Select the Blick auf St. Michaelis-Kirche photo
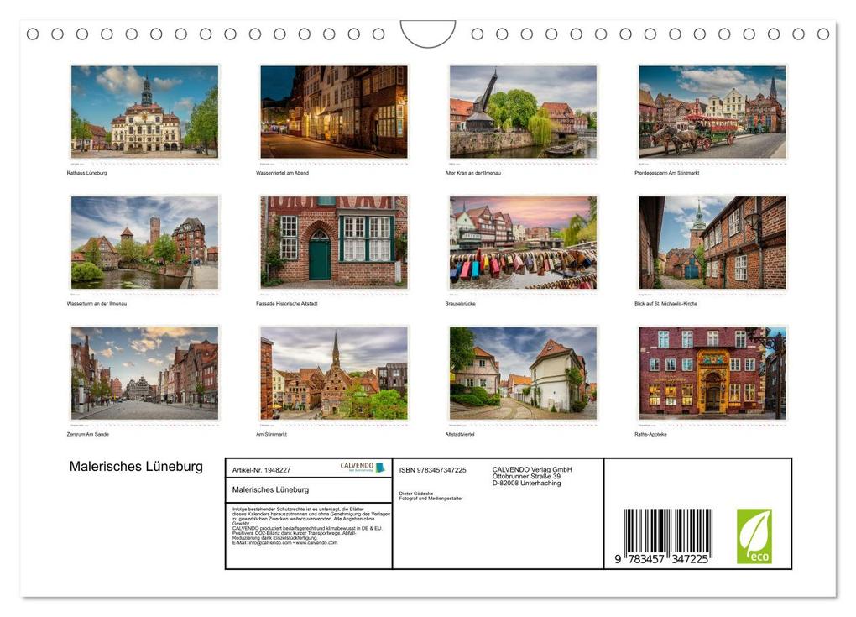856x617 pixels. [712, 243]
